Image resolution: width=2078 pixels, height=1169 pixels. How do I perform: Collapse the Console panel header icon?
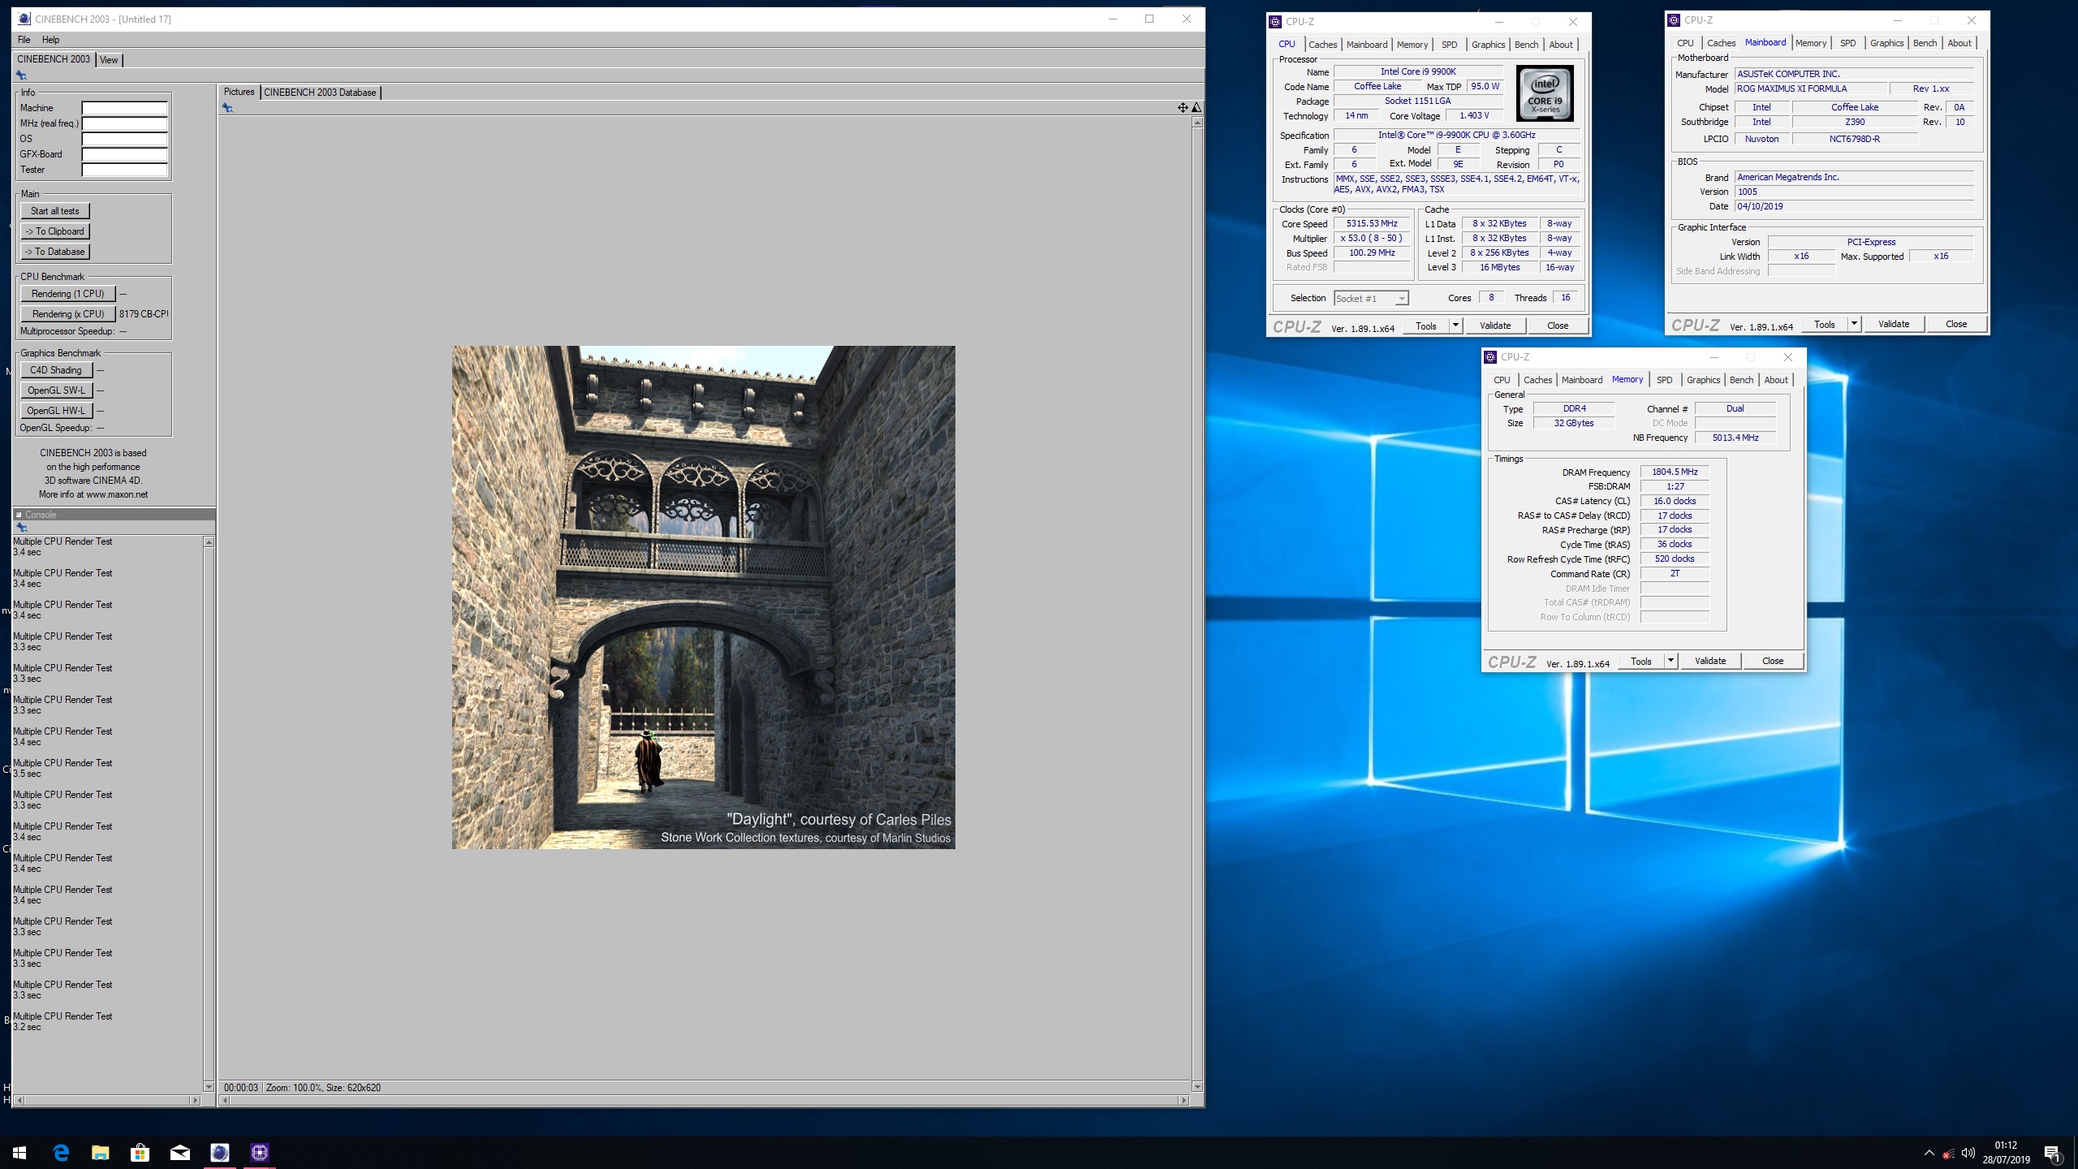[x=19, y=515]
